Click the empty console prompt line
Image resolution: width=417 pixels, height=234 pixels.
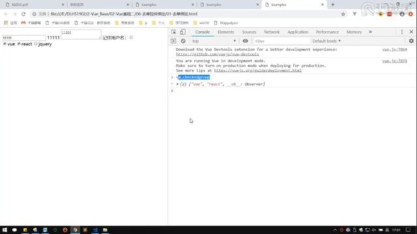point(293,91)
